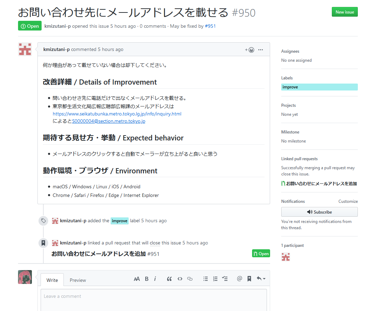
Task: Open kmizutani-p's large avatar beside comment
Action: point(25,49)
